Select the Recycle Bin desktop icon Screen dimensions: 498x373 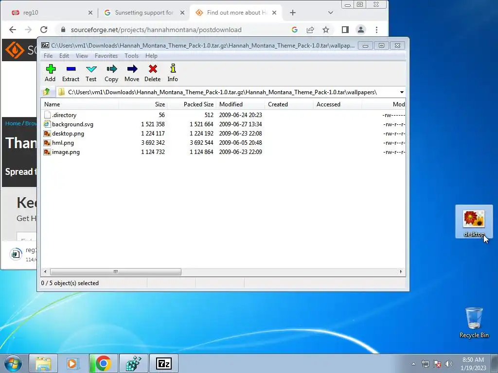pyautogui.click(x=474, y=322)
